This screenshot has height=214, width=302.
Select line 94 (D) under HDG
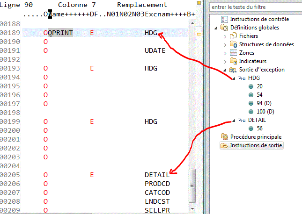[x=264, y=103]
